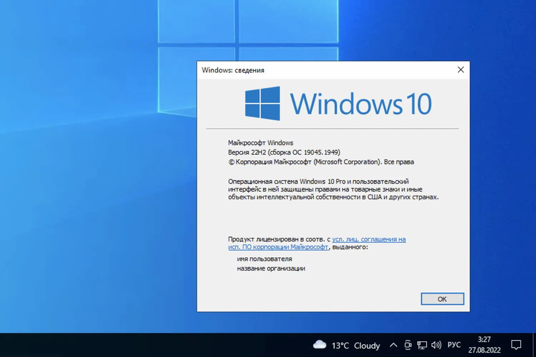Image resolution: width=536 pixels, height=357 pixels.
Task: Open the Action Center notifications icon
Action: pyautogui.click(x=516, y=345)
